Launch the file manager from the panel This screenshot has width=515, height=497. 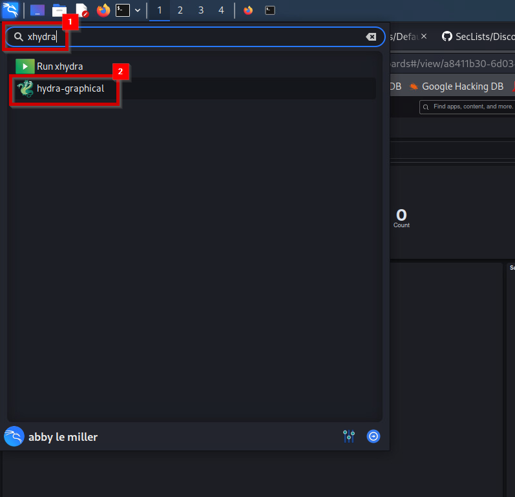pos(59,10)
